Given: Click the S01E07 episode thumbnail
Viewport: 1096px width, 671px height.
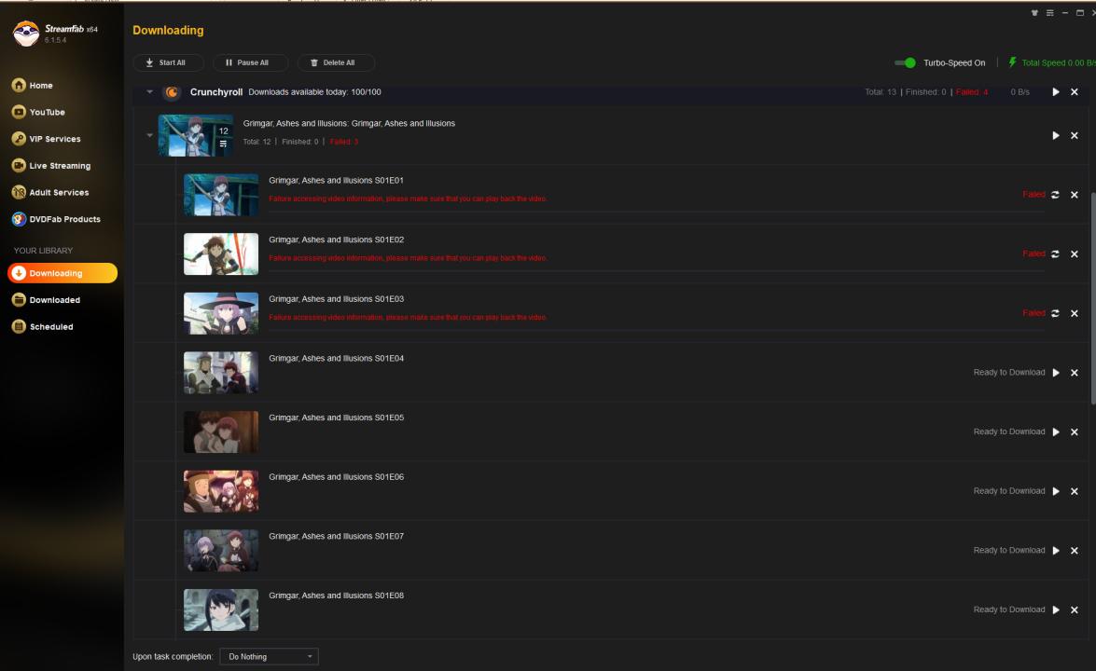Looking at the screenshot, I should pos(221,551).
